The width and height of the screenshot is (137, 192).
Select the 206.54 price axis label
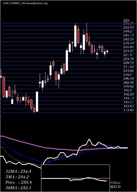(x=129, y=79)
